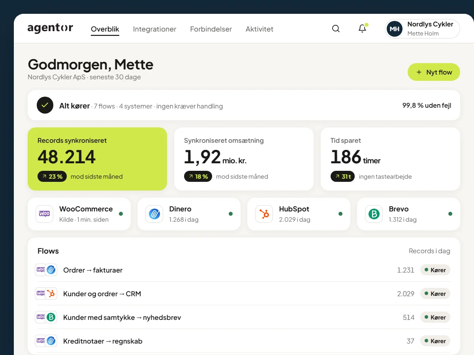Click Kilde · 1 min. siden text

point(84,220)
